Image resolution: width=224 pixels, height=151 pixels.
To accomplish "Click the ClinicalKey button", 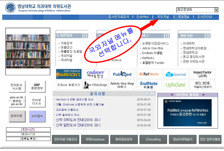I will click(153, 139).
